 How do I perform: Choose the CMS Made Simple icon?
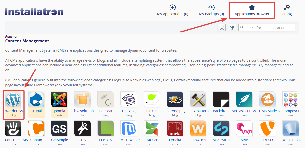click(x=268, y=99)
